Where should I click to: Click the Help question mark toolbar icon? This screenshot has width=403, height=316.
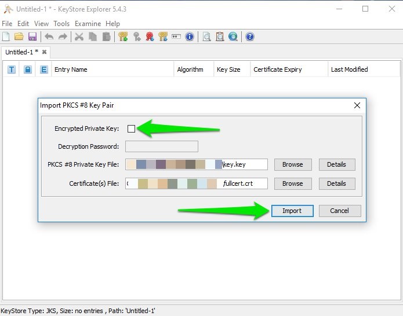coord(250,36)
